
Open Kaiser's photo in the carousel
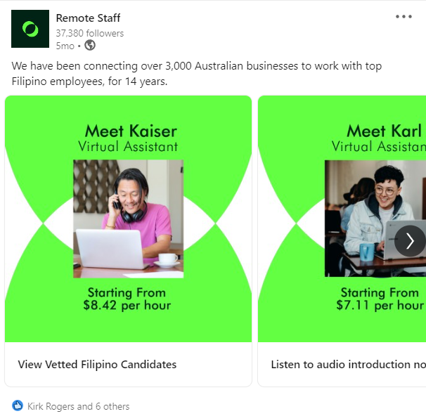(128, 219)
